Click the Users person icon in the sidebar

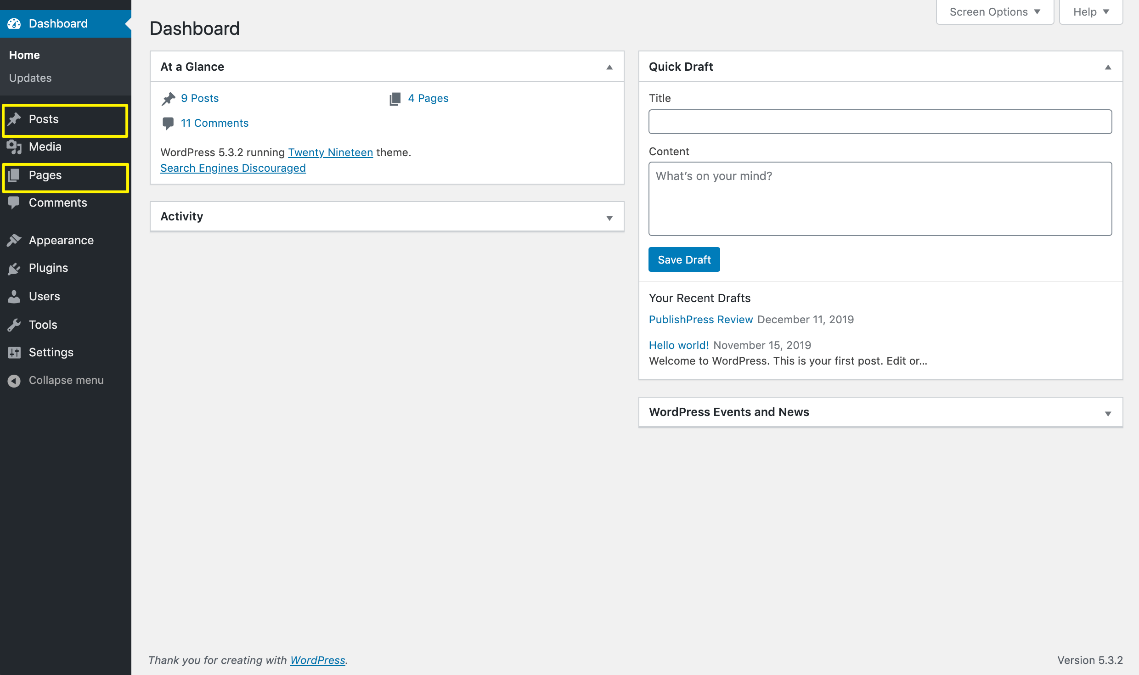tap(14, 296)
